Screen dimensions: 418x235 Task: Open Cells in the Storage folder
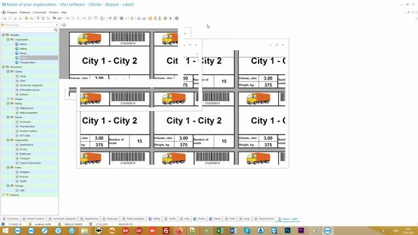tap(22, 190)
